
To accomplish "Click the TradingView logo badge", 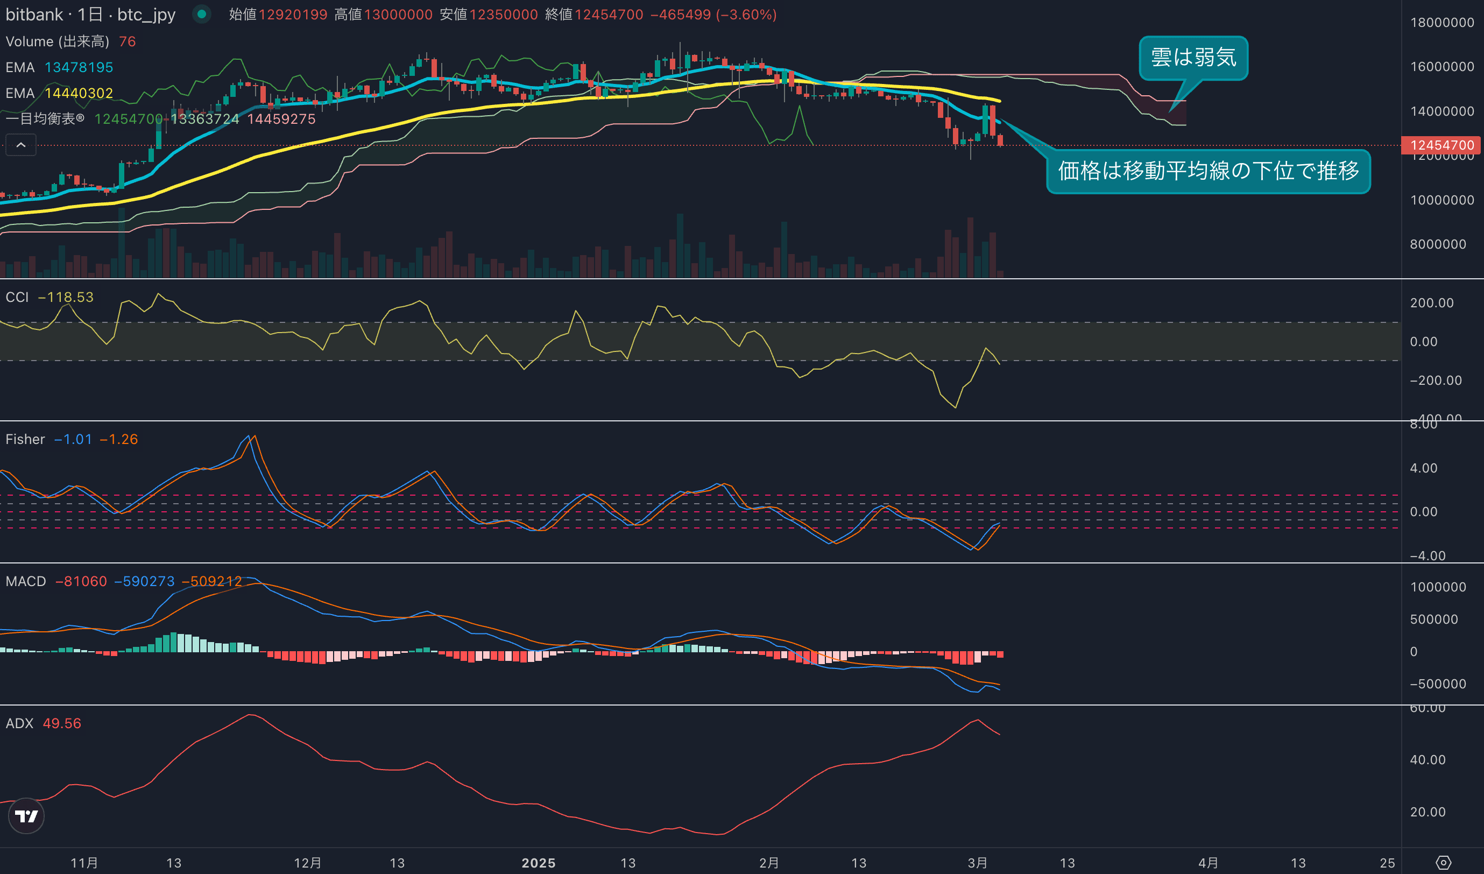I will pos(26,816).
